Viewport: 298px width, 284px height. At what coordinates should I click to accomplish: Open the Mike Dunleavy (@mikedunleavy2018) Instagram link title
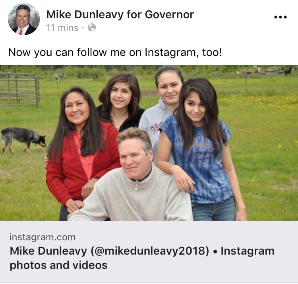tap(109, 251)
